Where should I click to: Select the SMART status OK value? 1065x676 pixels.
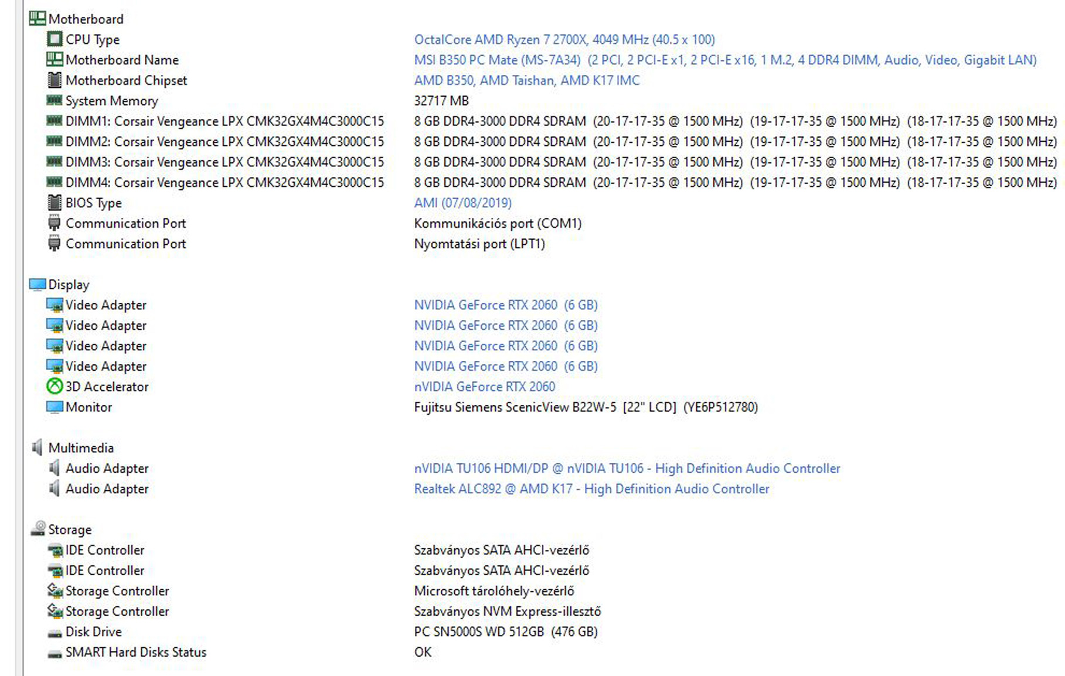click(x=423, y=652)
